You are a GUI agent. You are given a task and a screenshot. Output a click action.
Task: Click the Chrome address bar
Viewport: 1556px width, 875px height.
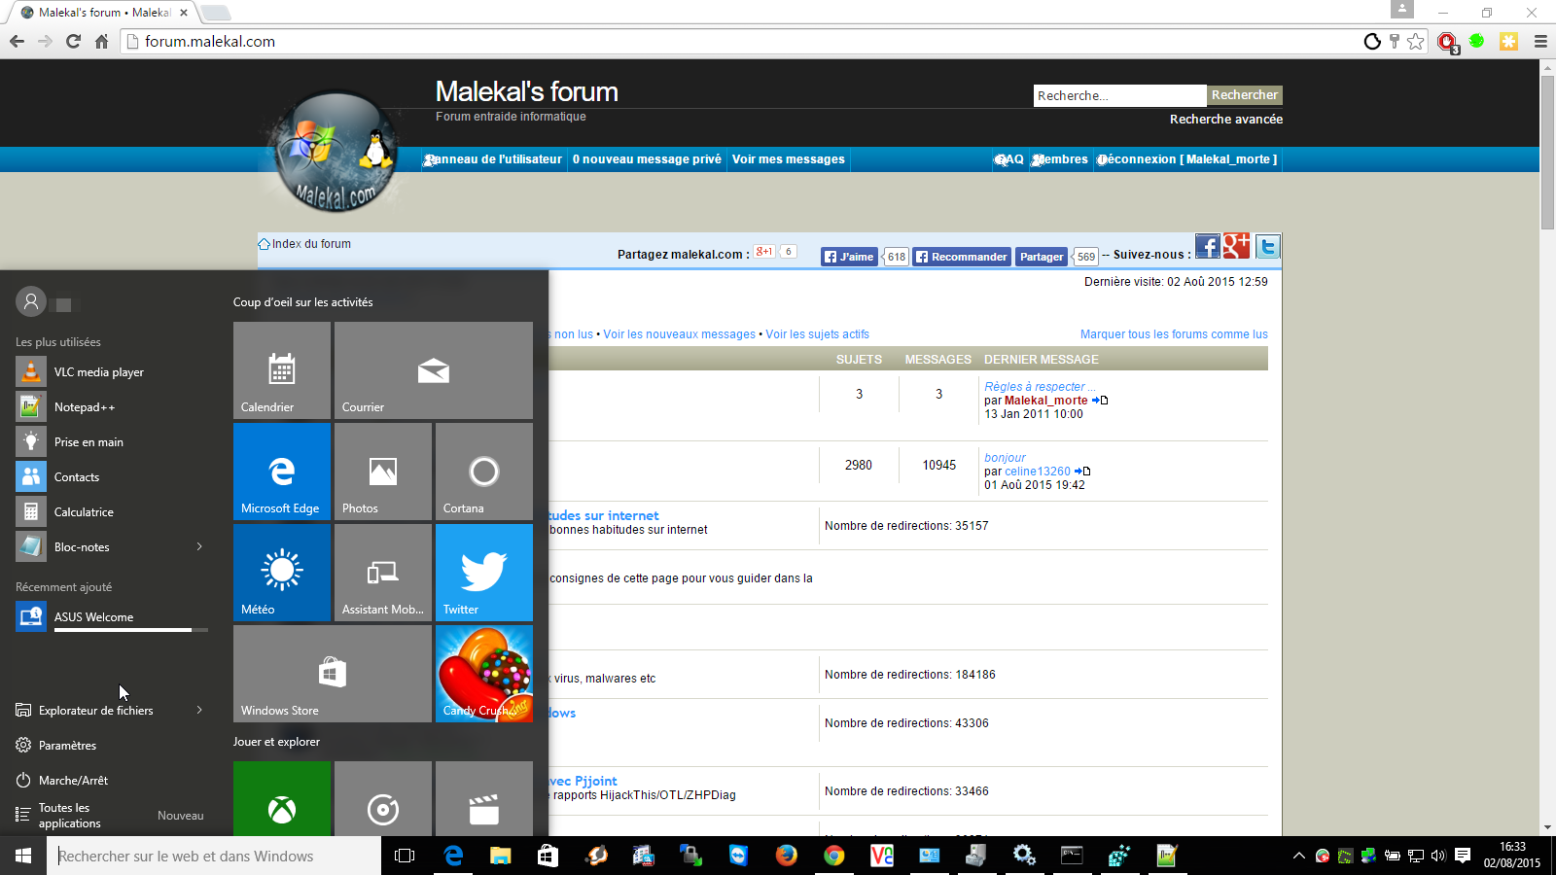pyautogui.click(x=739, y=41)
